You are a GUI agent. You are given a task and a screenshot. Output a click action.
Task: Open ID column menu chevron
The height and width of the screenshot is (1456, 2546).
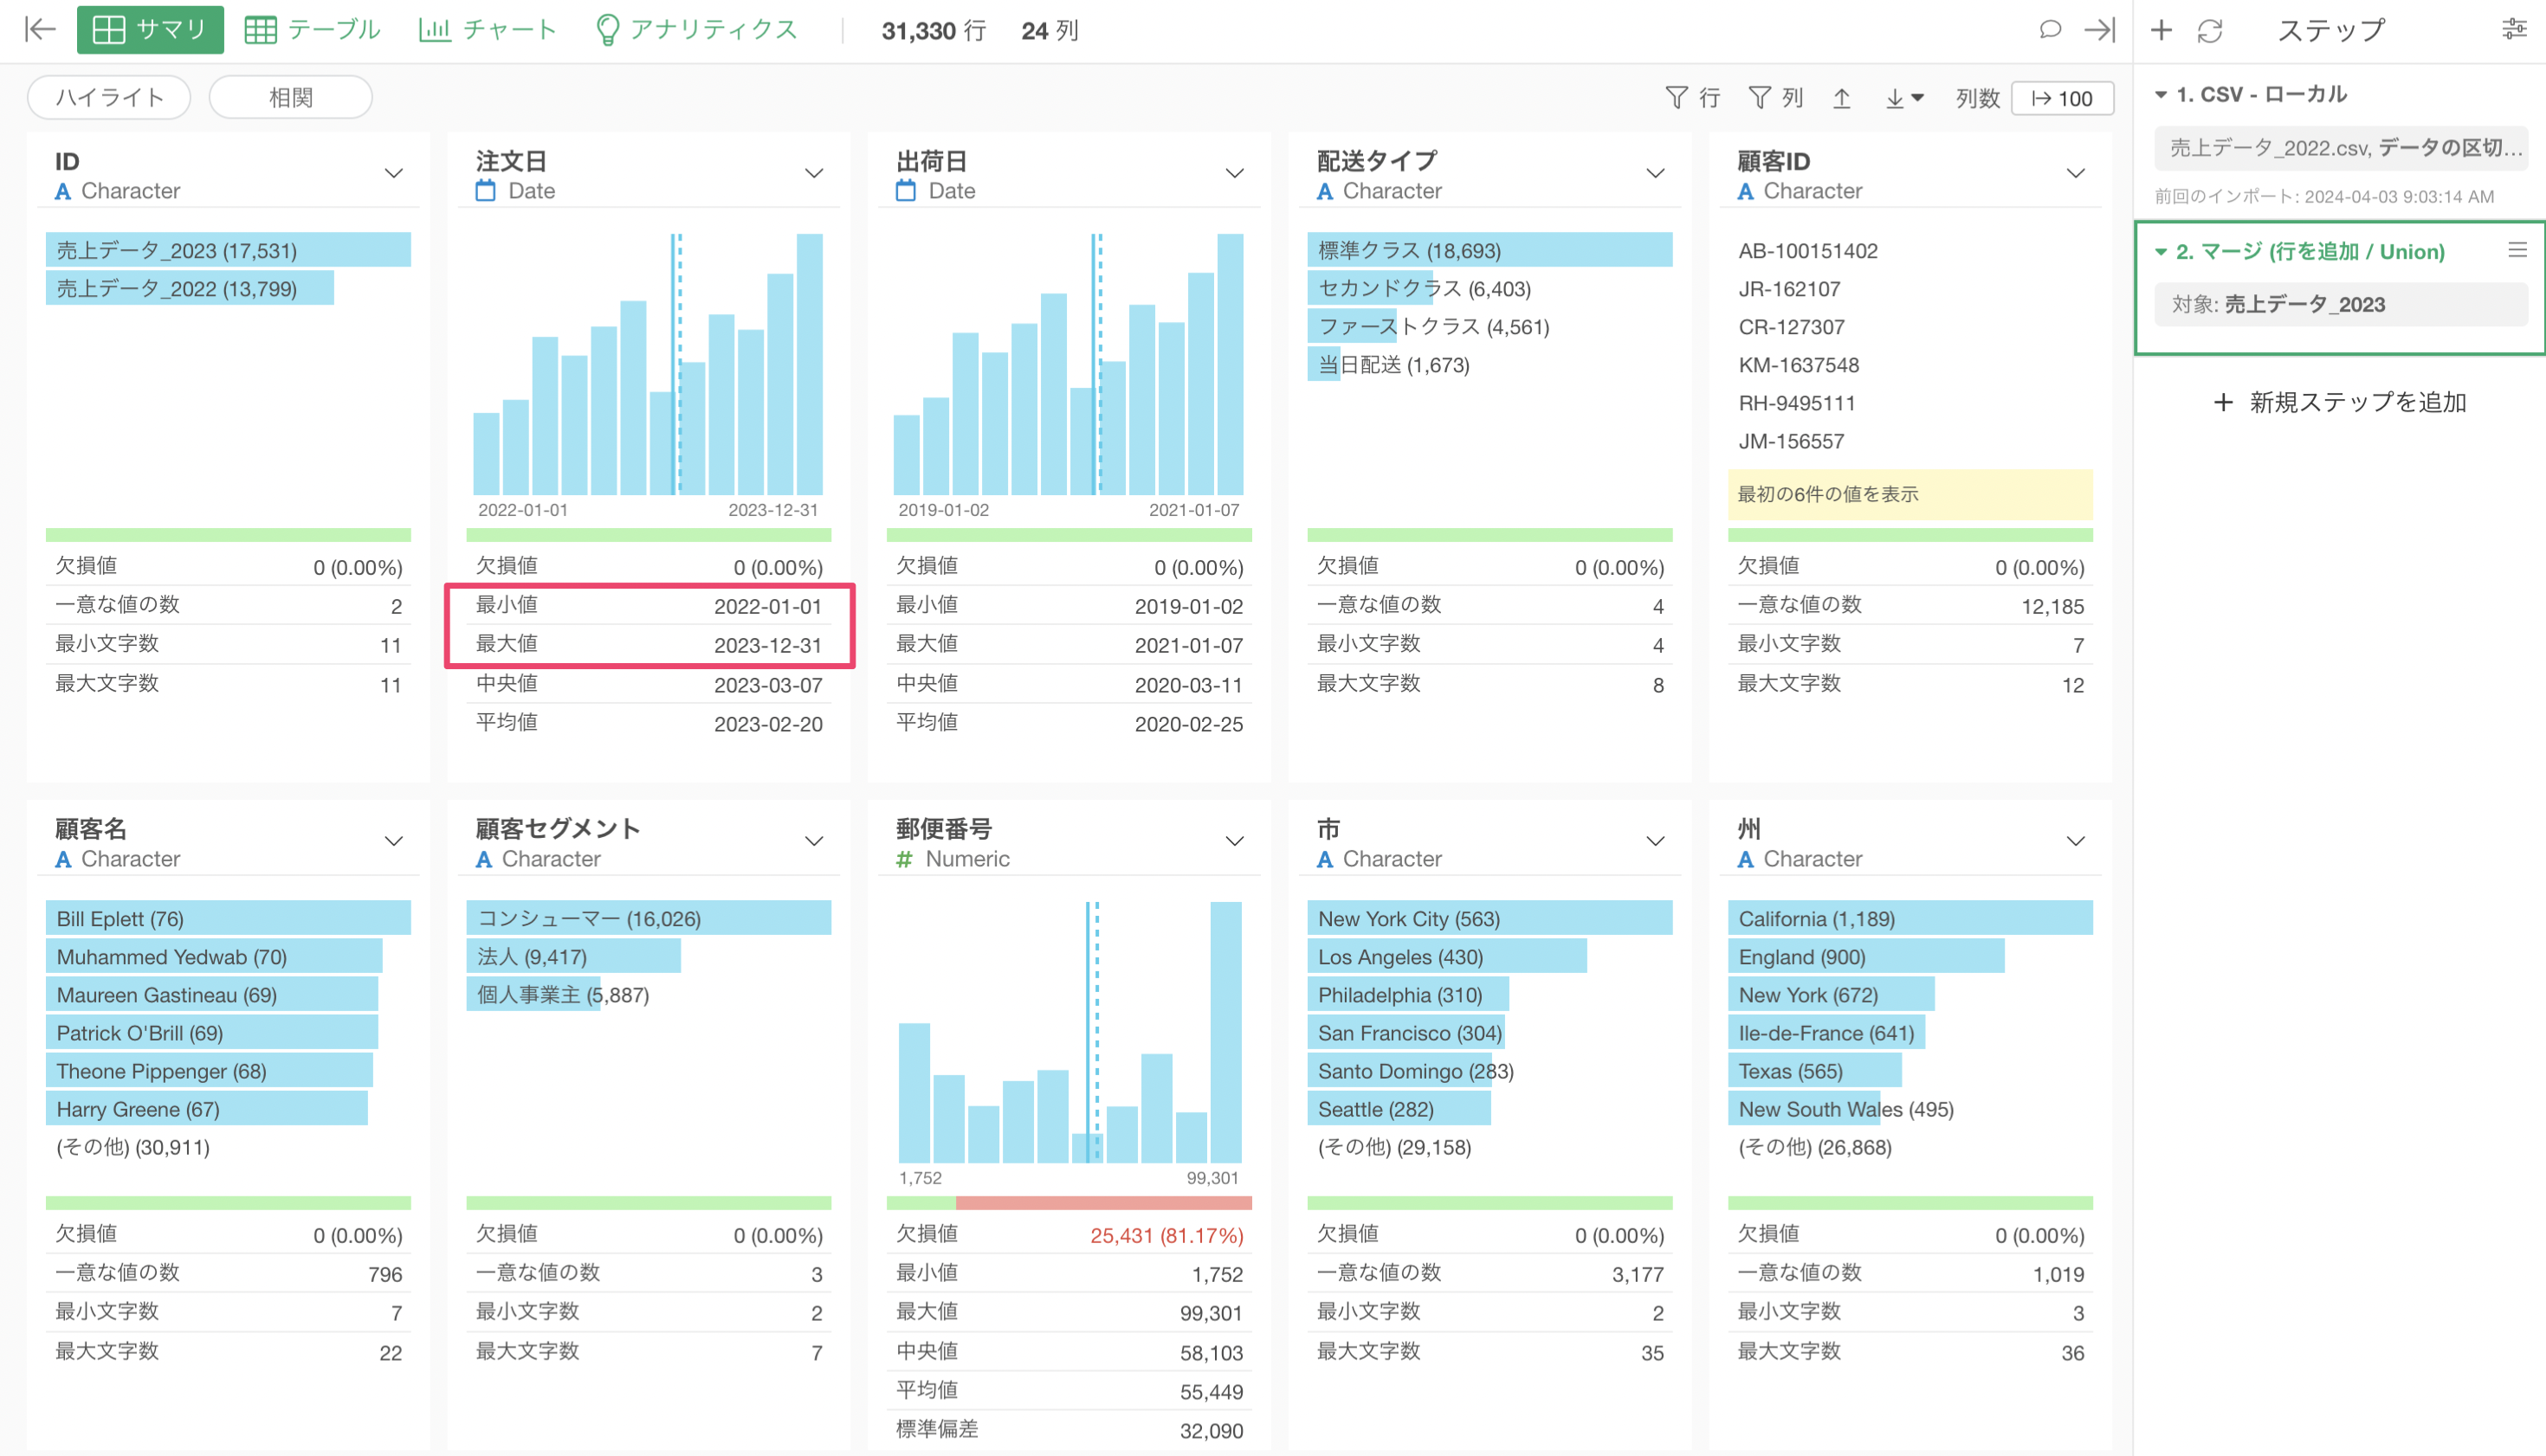[394, 174]
